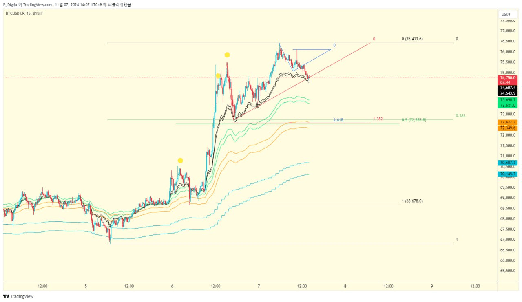Select the teal 70,145.7 price tag
The image size is (522, 302).
pyautogui.click(x=507, y=174)
